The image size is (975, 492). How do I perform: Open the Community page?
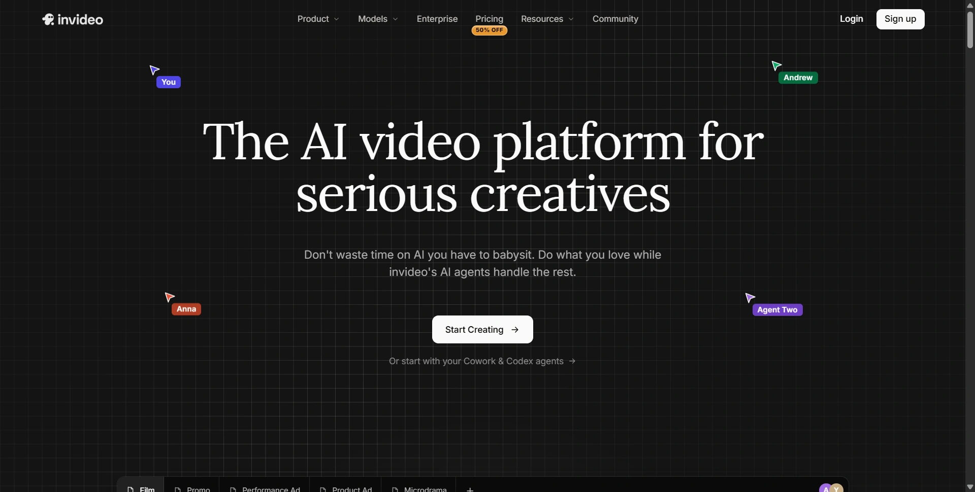coord(615,19)
